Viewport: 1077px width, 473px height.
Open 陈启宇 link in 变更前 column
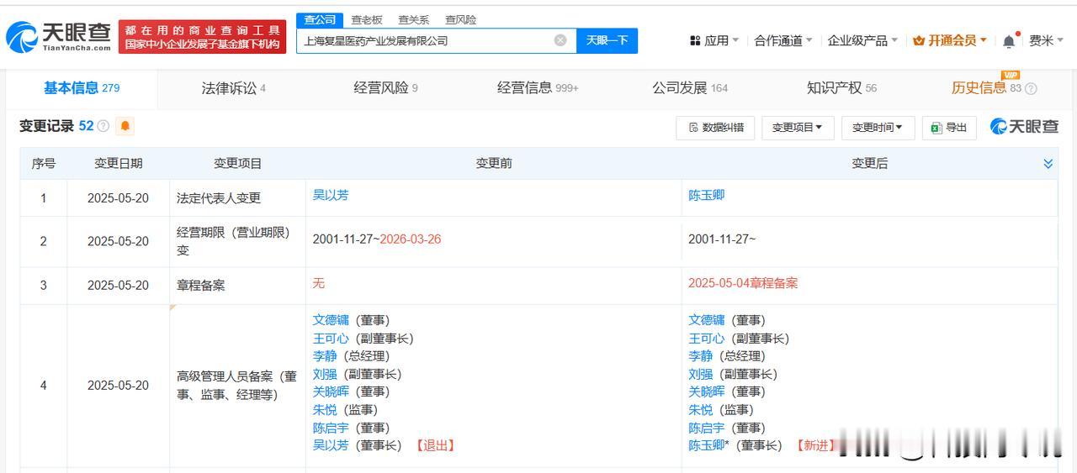(331, 428)
